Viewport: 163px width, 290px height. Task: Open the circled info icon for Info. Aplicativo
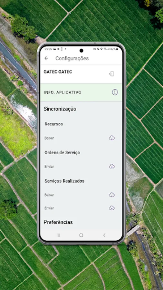[x=115, y=92]
